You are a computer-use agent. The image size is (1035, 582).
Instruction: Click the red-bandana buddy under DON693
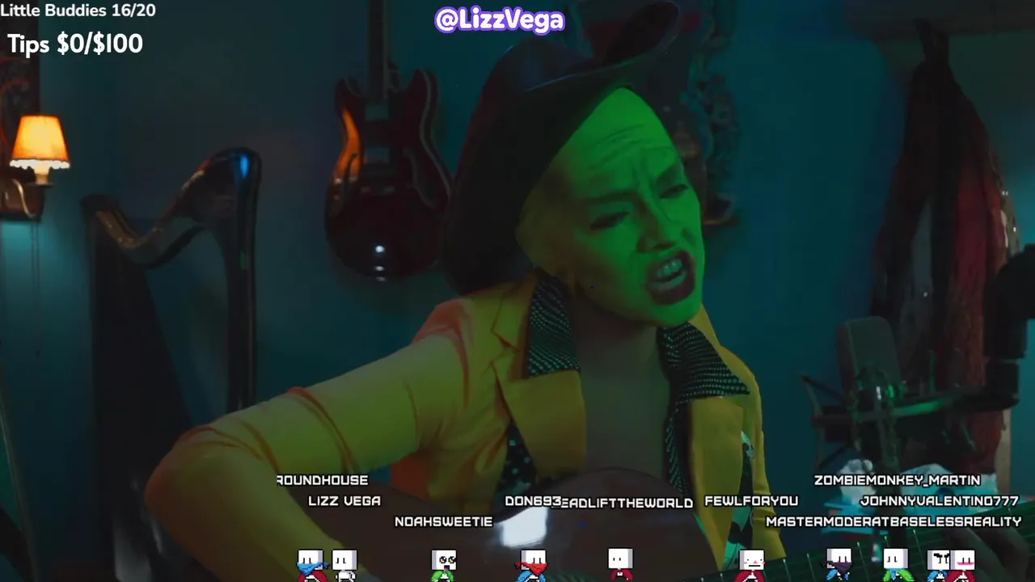click(x=532, y=565)
